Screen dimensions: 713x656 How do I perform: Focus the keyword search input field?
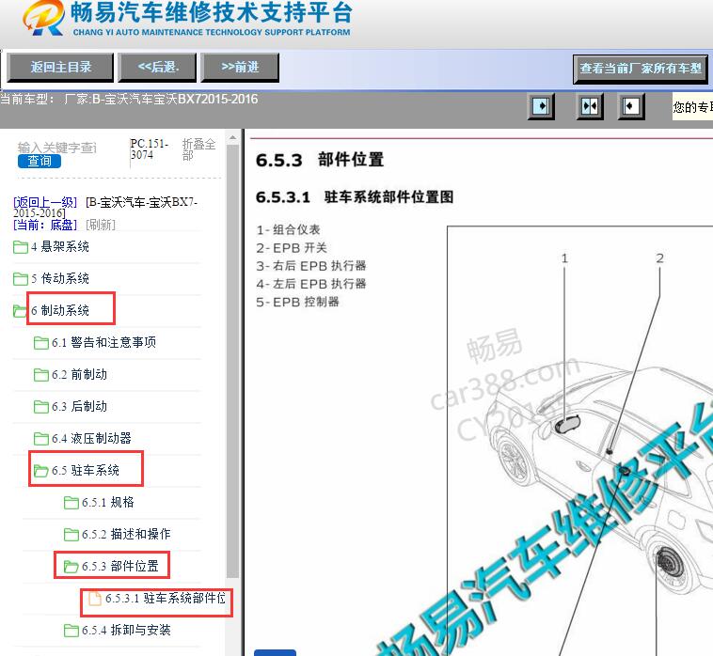(x=57, y=148)
